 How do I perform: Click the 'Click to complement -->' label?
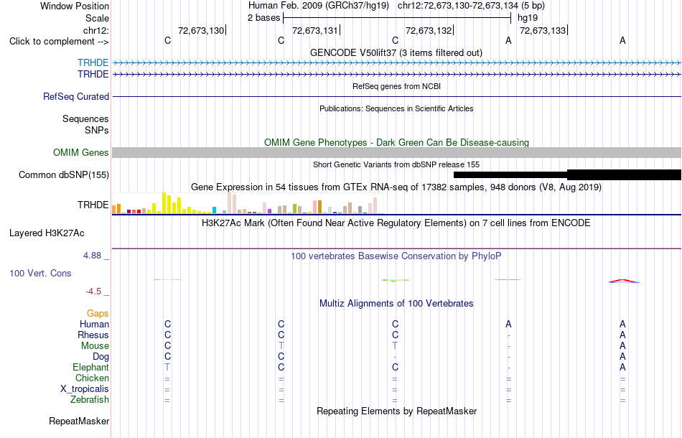59,42
